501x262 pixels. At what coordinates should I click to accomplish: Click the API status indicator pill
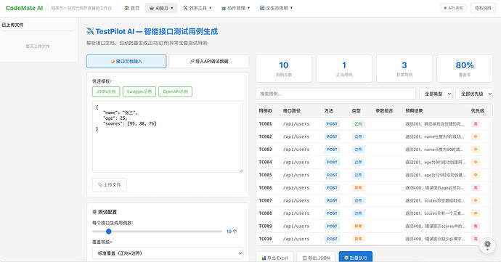453,8
